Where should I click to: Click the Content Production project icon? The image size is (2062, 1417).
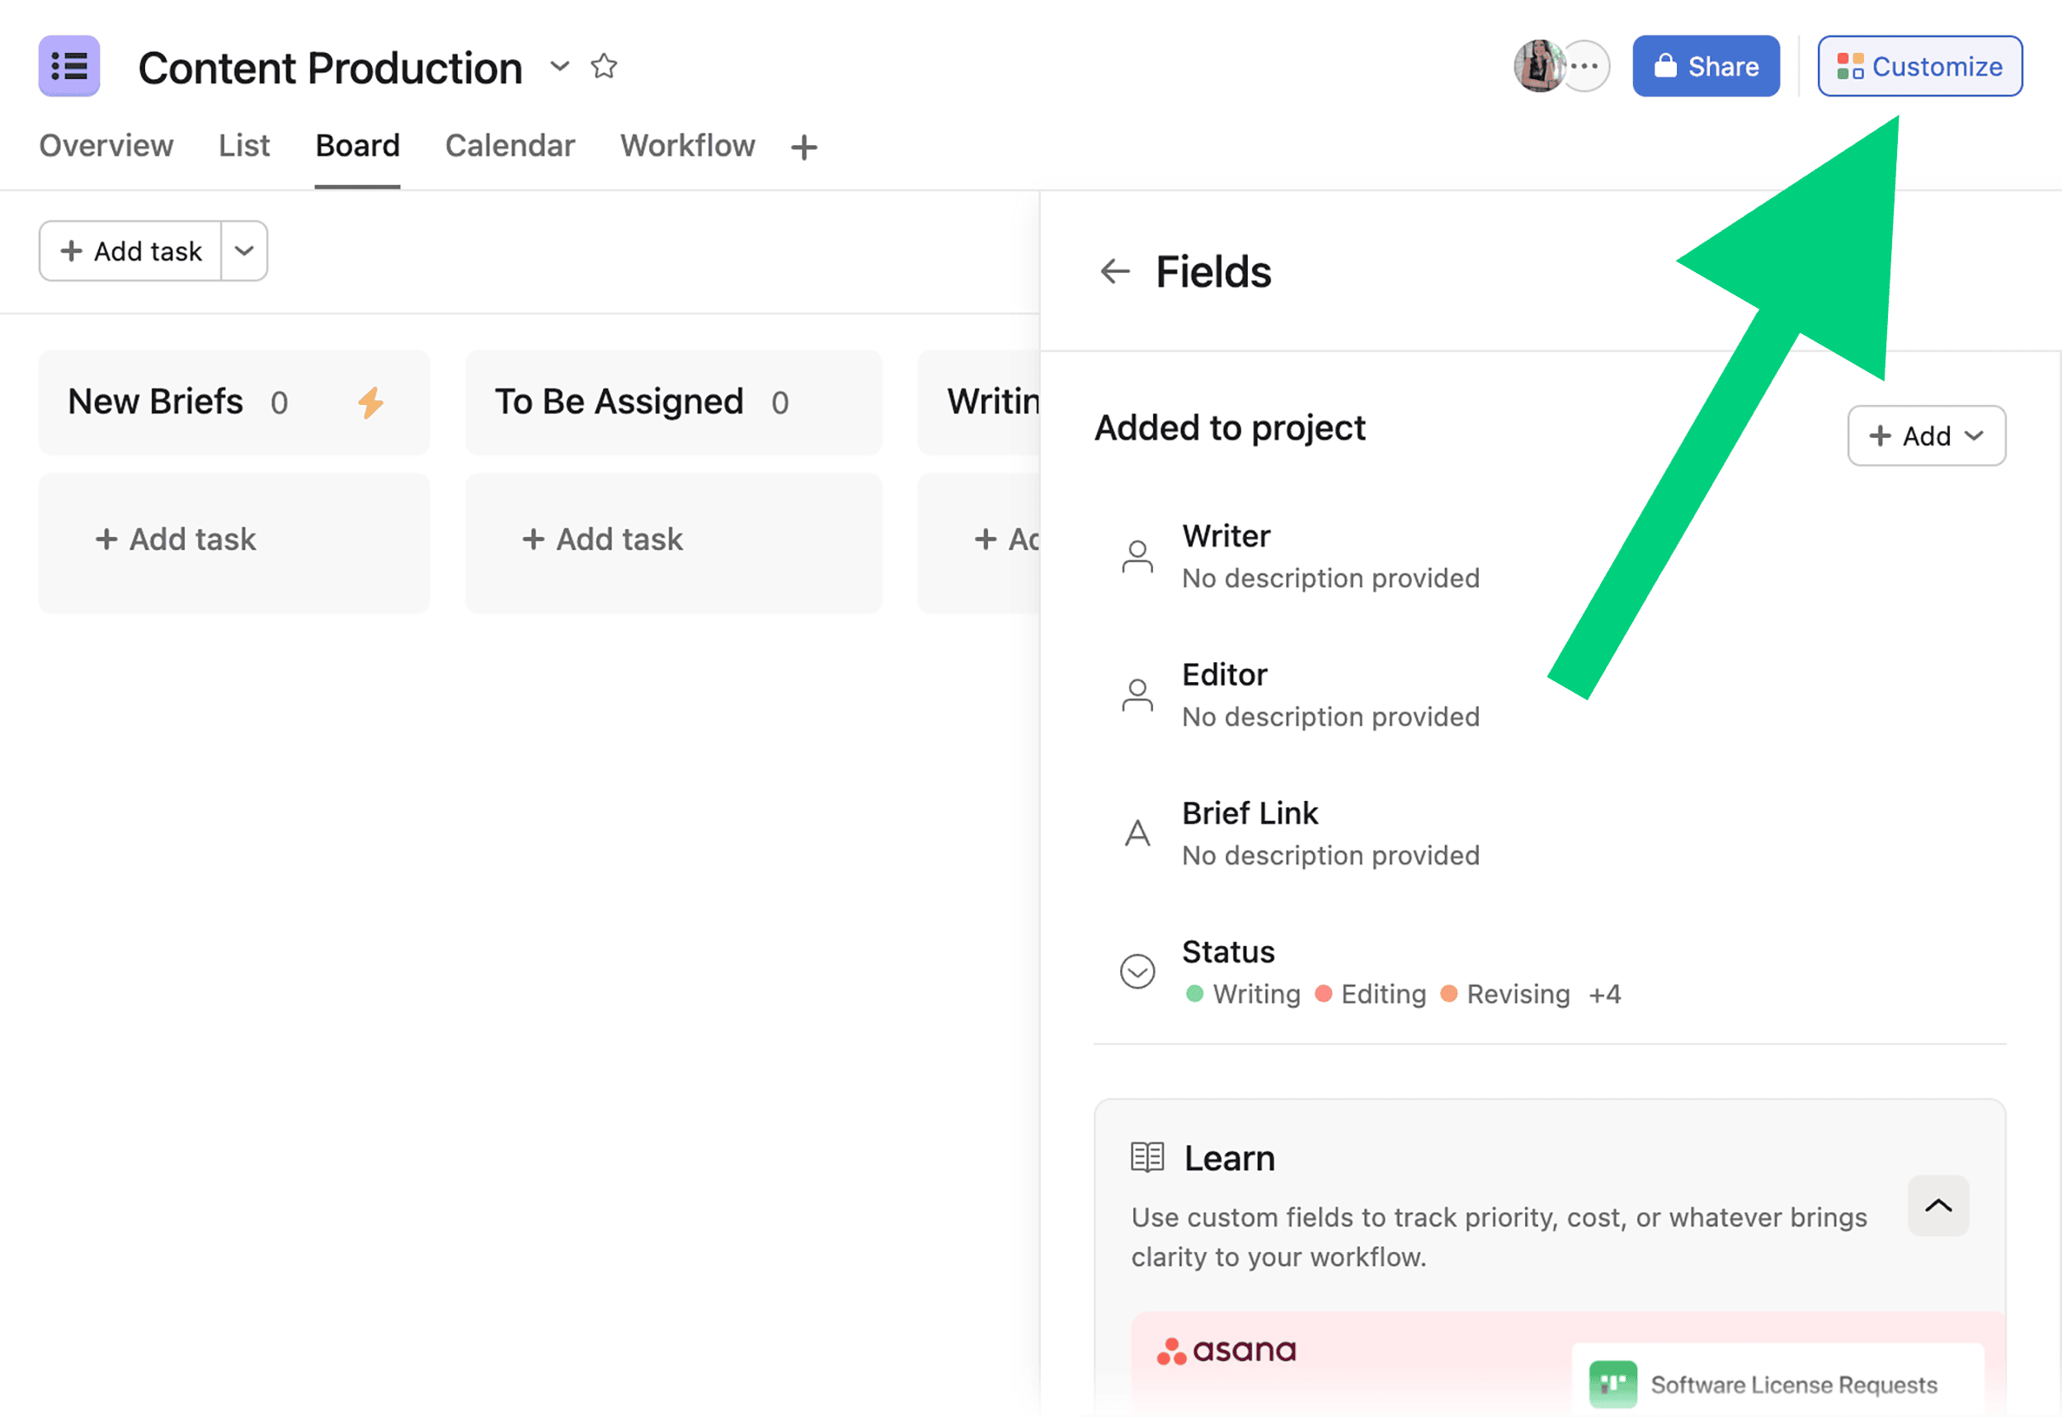pyautogui.click(x=68, y=66)
